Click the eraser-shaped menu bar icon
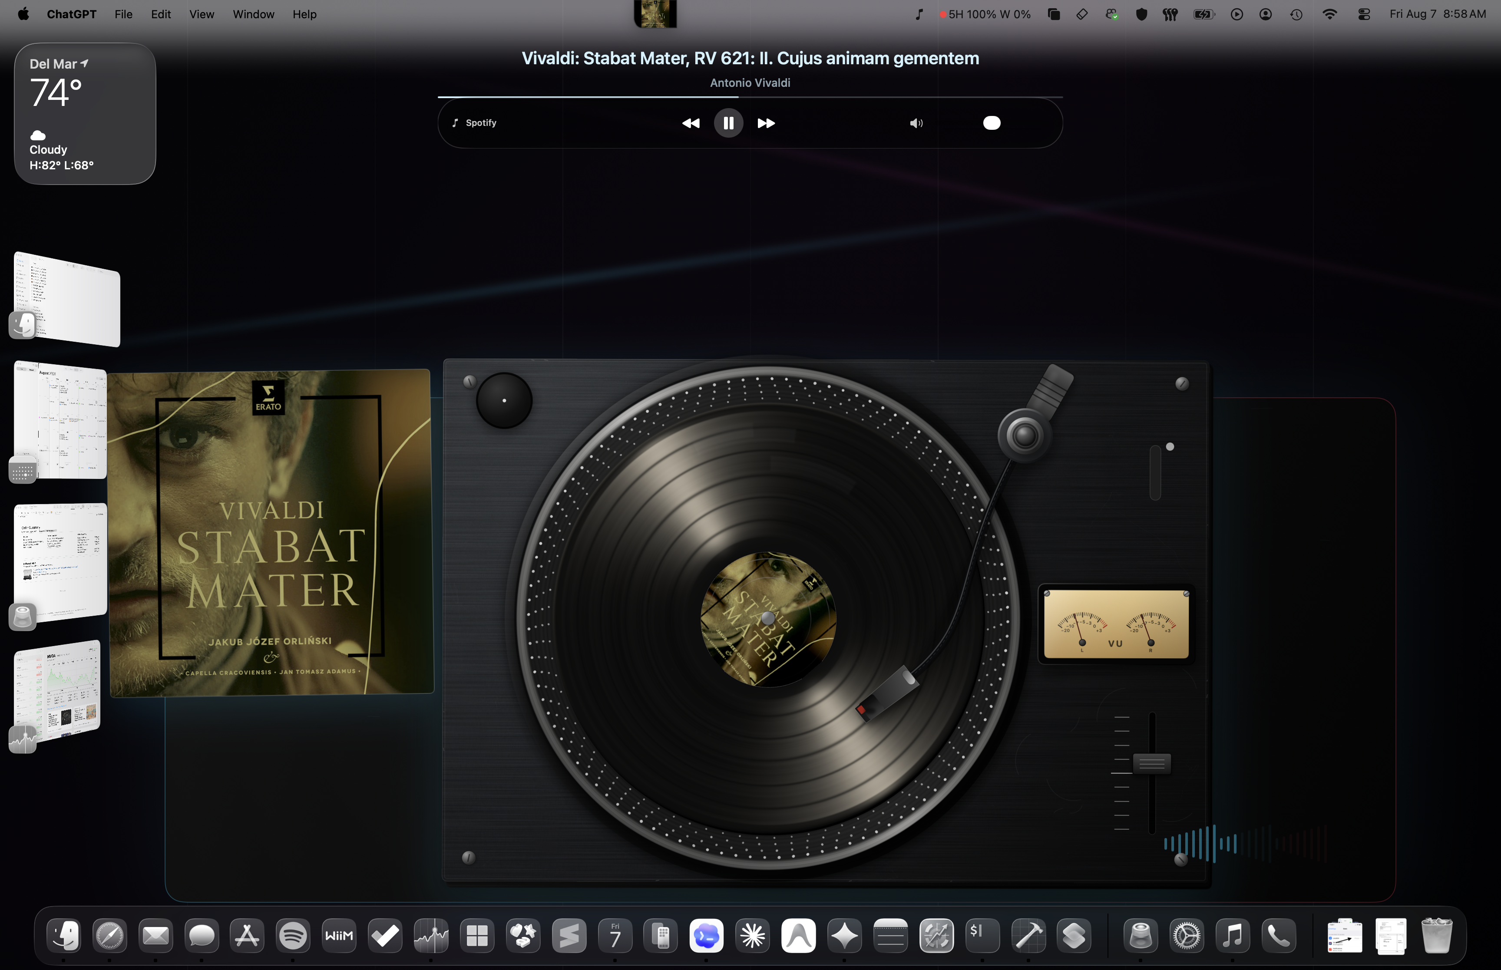 click(1081, 14)
